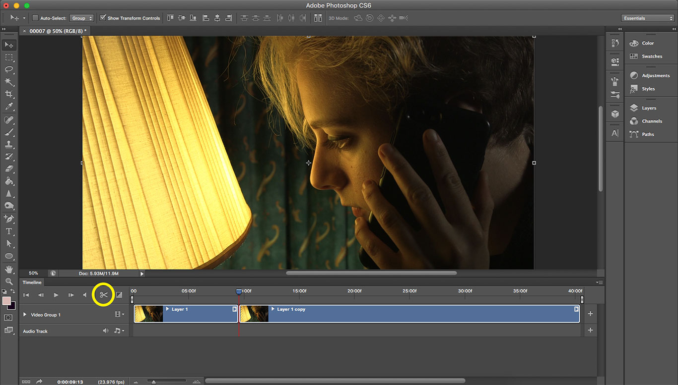Screen dimensions: 678x385
Task: Reset default foreground and background colors
Action: [4, 291]
